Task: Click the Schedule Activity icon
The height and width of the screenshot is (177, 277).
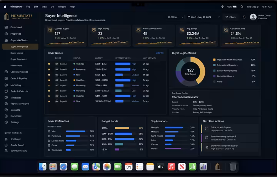Action: (6, 151)
